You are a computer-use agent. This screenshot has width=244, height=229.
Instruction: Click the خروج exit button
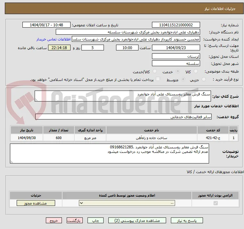pos(54,220)
